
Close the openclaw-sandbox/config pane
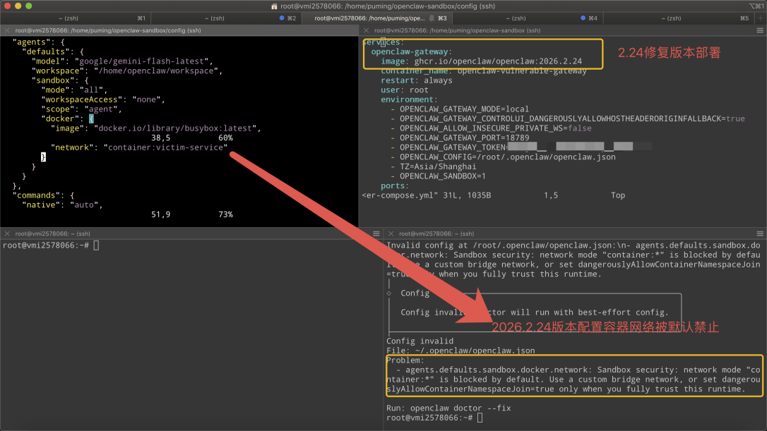(x=7, y=30)
